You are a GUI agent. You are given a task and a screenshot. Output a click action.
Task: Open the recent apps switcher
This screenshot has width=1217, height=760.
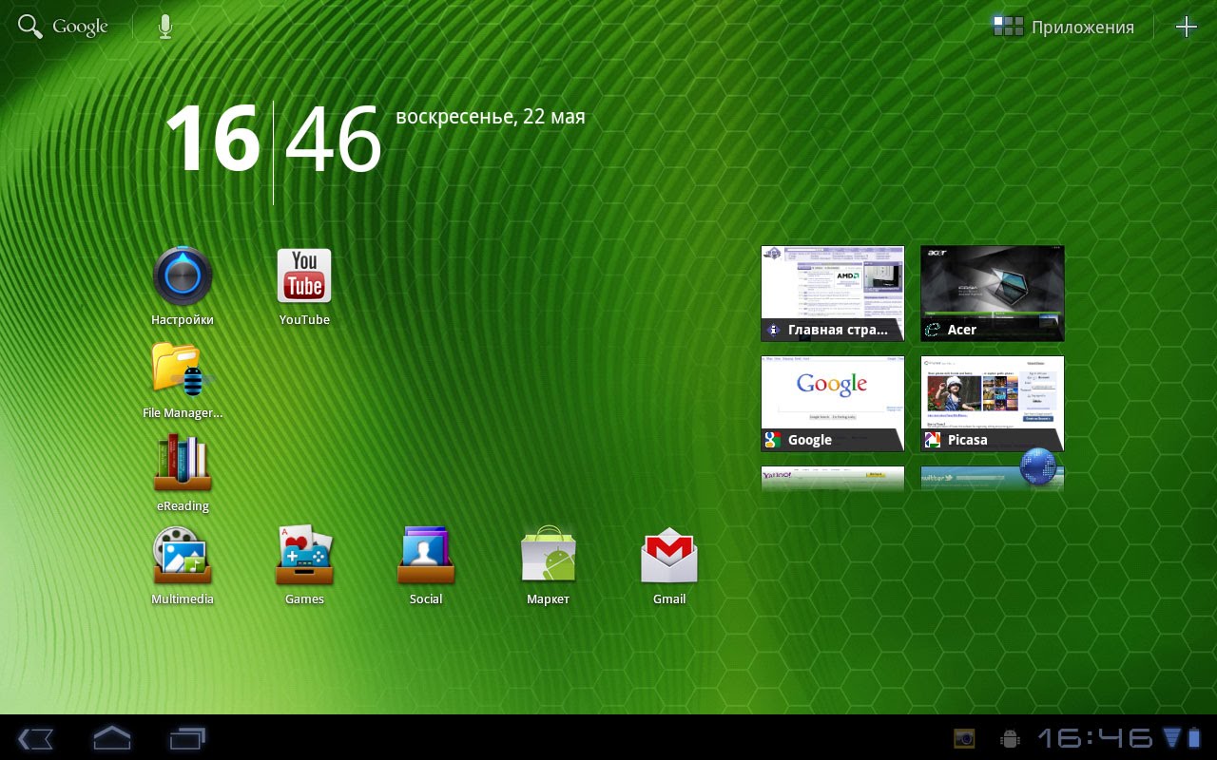(x=186, y=738)
